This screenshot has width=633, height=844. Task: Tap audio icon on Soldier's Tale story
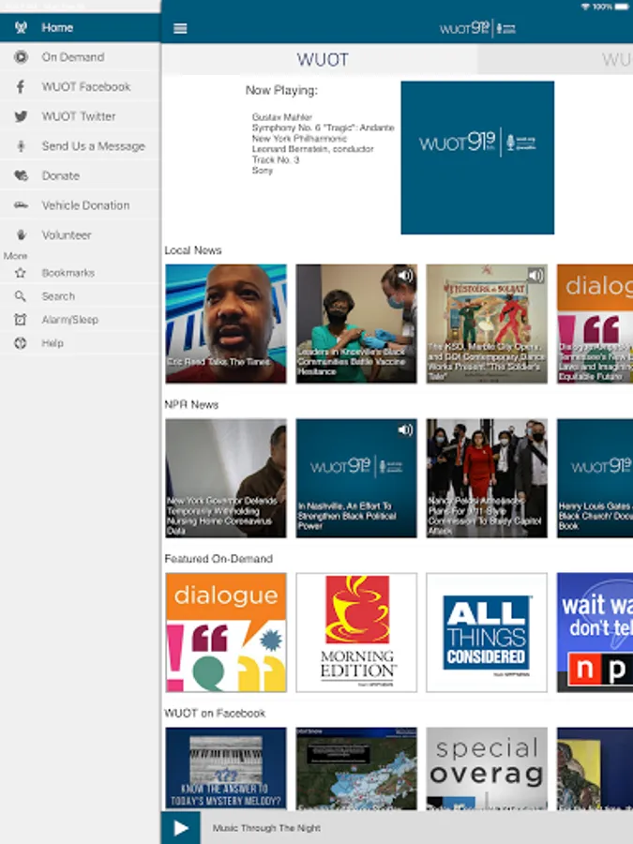[535, 276]
